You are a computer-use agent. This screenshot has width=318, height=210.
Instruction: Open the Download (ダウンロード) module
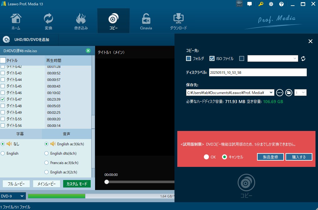178,22
